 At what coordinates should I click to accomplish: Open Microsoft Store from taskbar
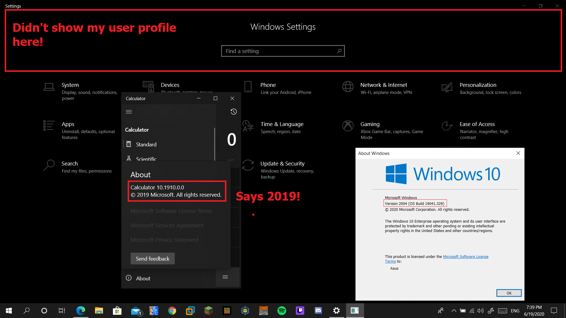pos(117,311)
